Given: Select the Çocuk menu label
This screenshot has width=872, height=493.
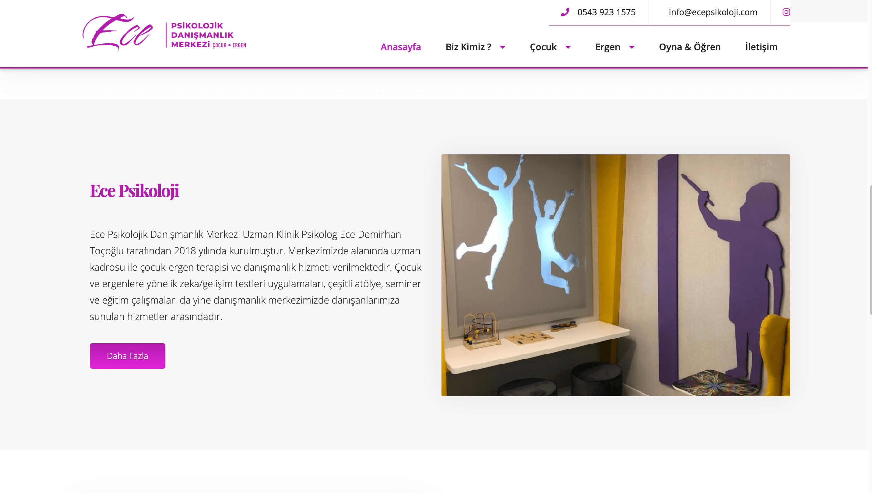Looking at the screenshot, I should pos(543,47).
